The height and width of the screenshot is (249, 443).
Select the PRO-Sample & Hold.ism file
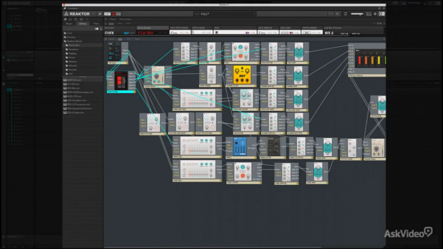point(83,108)
